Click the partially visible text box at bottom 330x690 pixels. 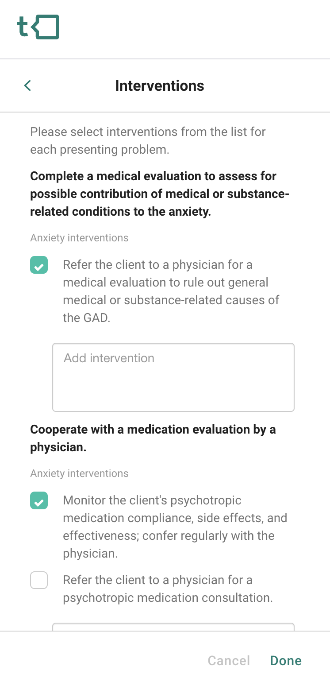pyautogui.click(x=173, y=626)
